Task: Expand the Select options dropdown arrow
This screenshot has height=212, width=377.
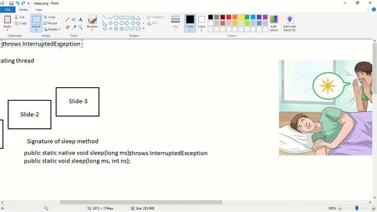Action: point(37,30)
